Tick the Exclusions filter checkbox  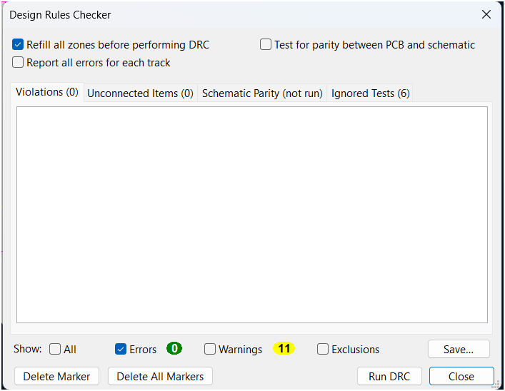323,349
